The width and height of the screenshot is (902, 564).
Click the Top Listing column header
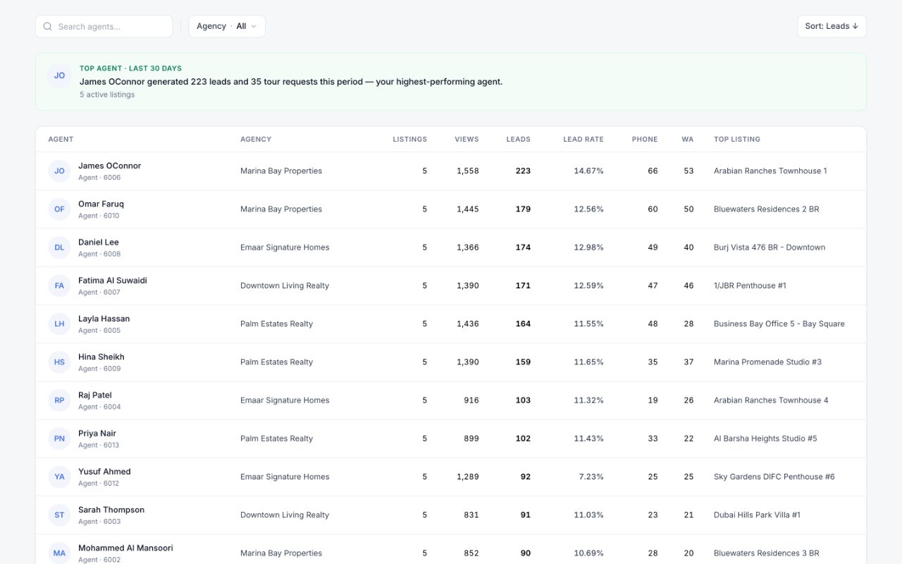click(x=737, y=140)
